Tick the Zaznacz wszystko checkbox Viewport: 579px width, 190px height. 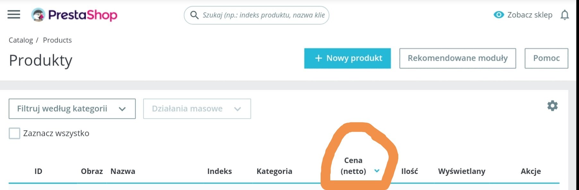click(14, 133)
